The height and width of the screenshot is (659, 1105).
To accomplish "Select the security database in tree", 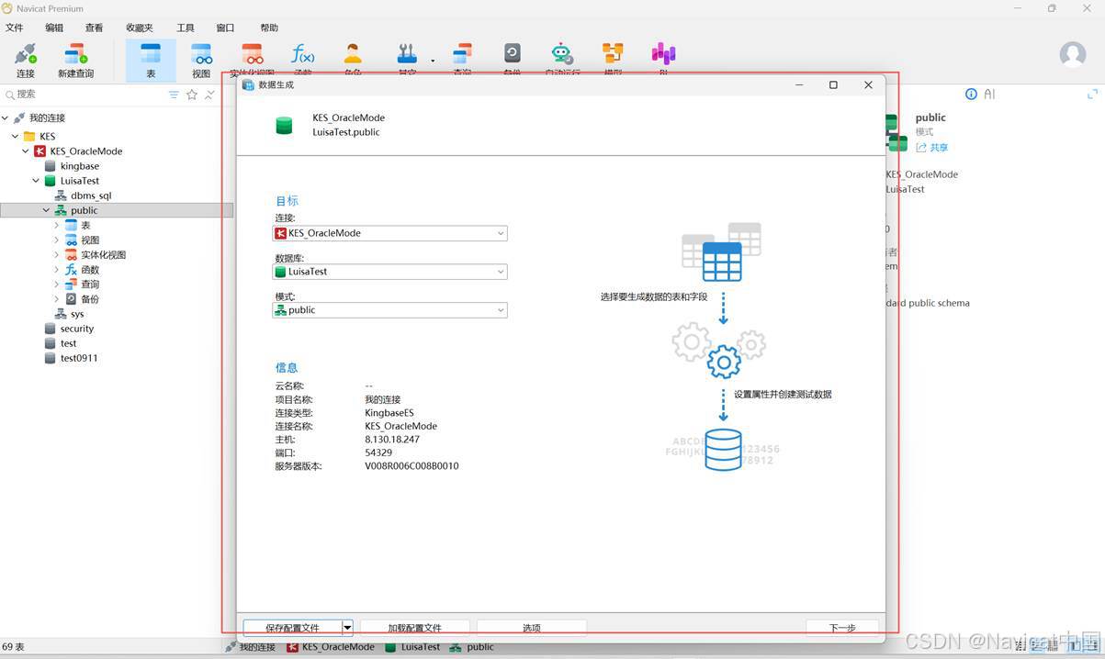I will click(x=77, y=329).
